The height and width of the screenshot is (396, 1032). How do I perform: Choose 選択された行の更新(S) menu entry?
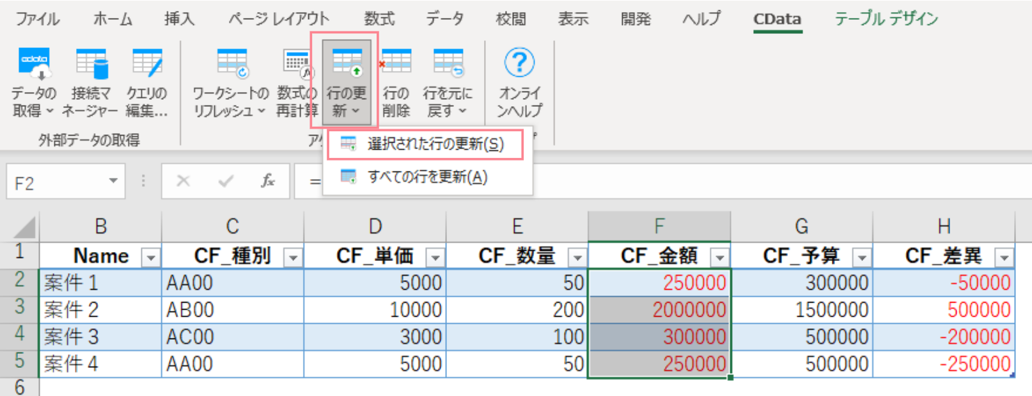[x=426, y=145]
